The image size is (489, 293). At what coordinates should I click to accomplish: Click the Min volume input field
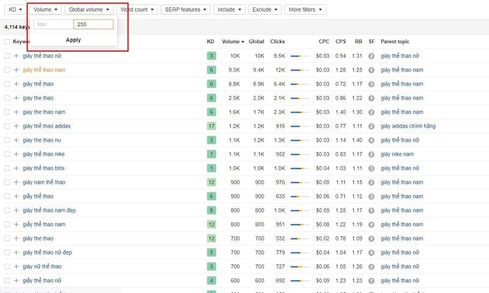53,24
